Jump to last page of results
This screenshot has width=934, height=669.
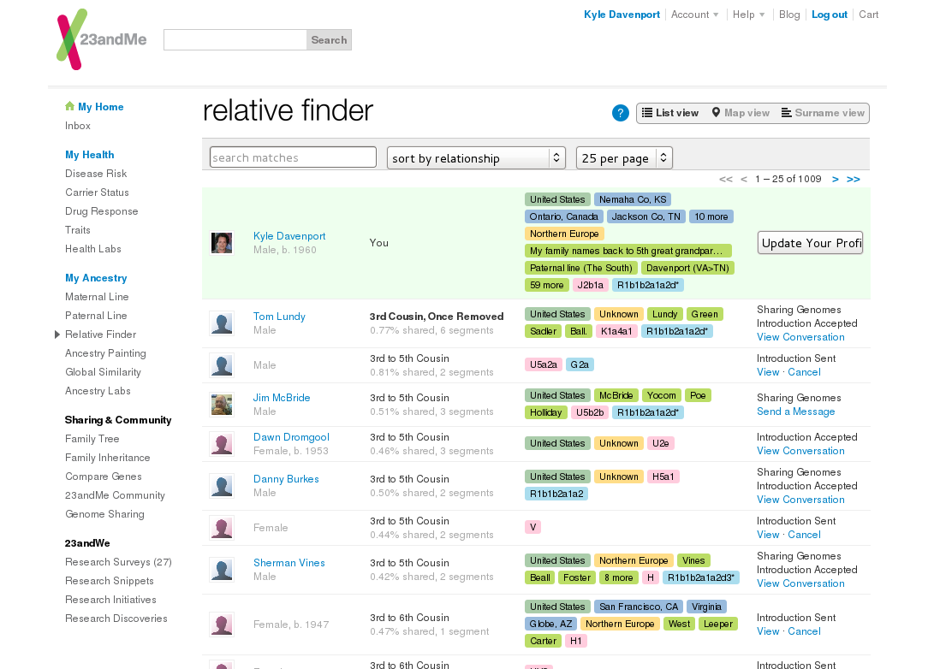[x=853, y=179]
